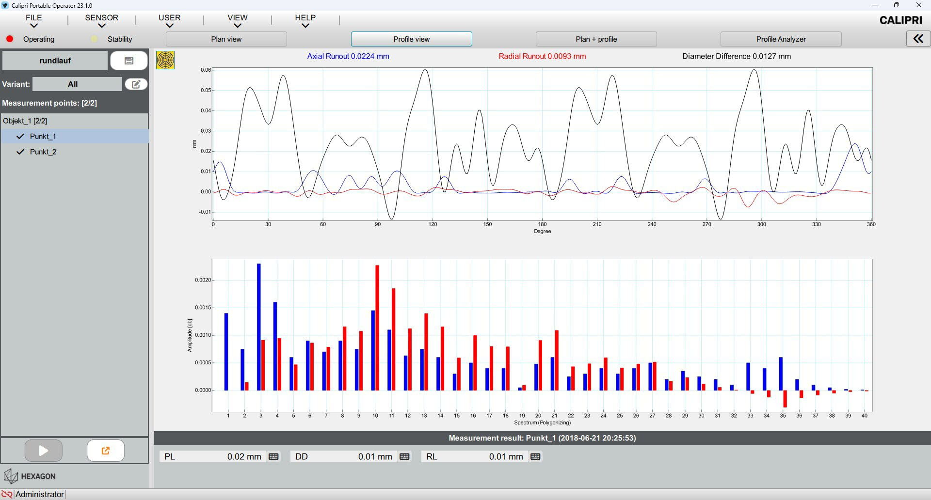The image size is (931, 500).
Task: Click the Diameter Difference 0.0127 mm label
Action: (x=737, y=56)
